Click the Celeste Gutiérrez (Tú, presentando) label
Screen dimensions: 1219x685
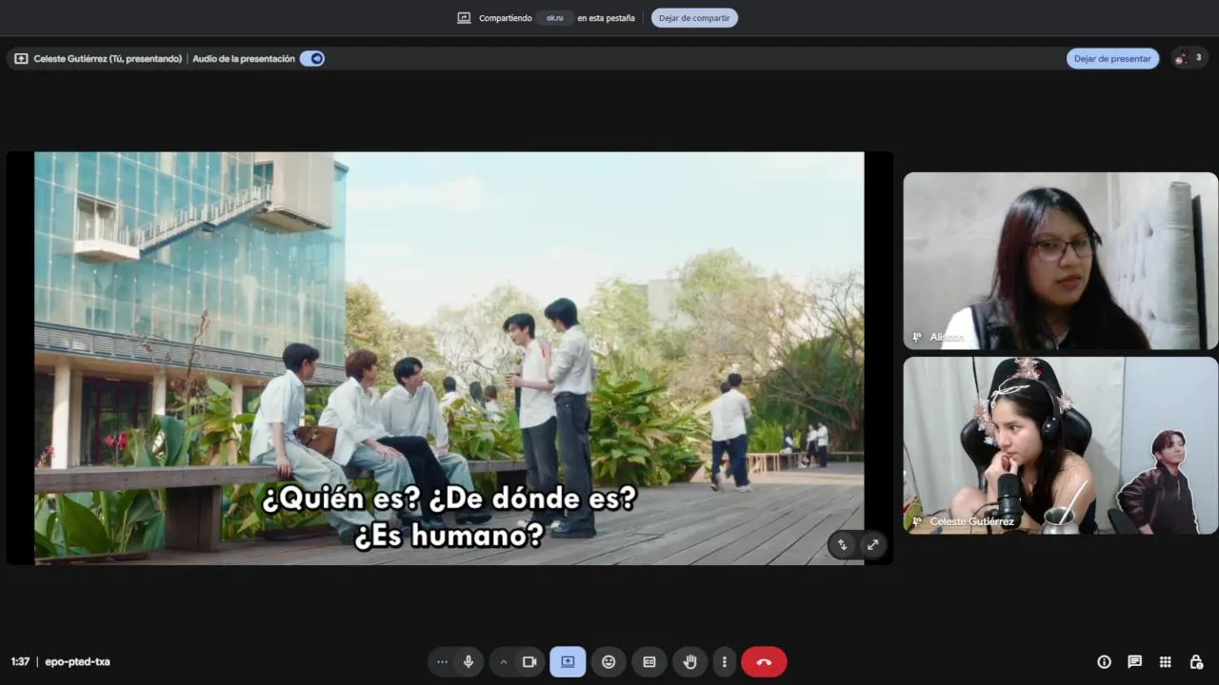[108, 58]
